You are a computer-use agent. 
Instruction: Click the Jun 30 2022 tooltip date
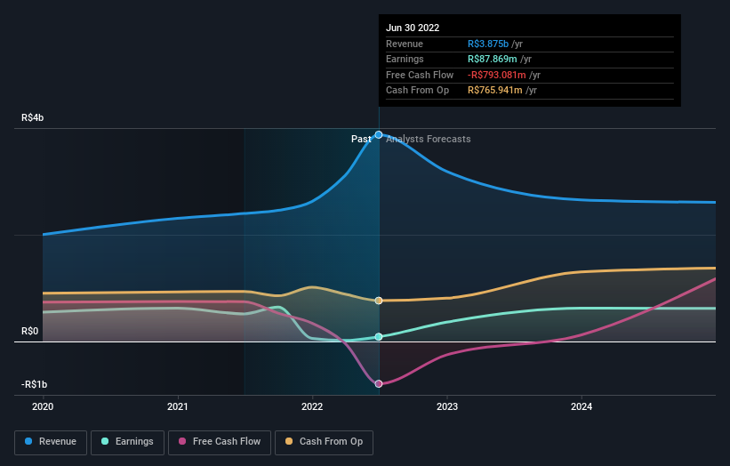click(x=413, y=28)
